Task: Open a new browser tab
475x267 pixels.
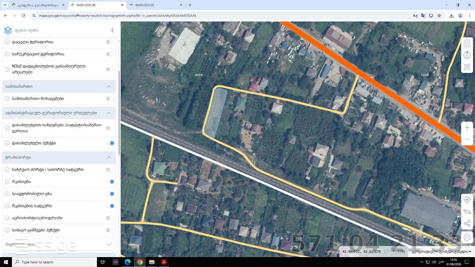Action: coord(190,5)
